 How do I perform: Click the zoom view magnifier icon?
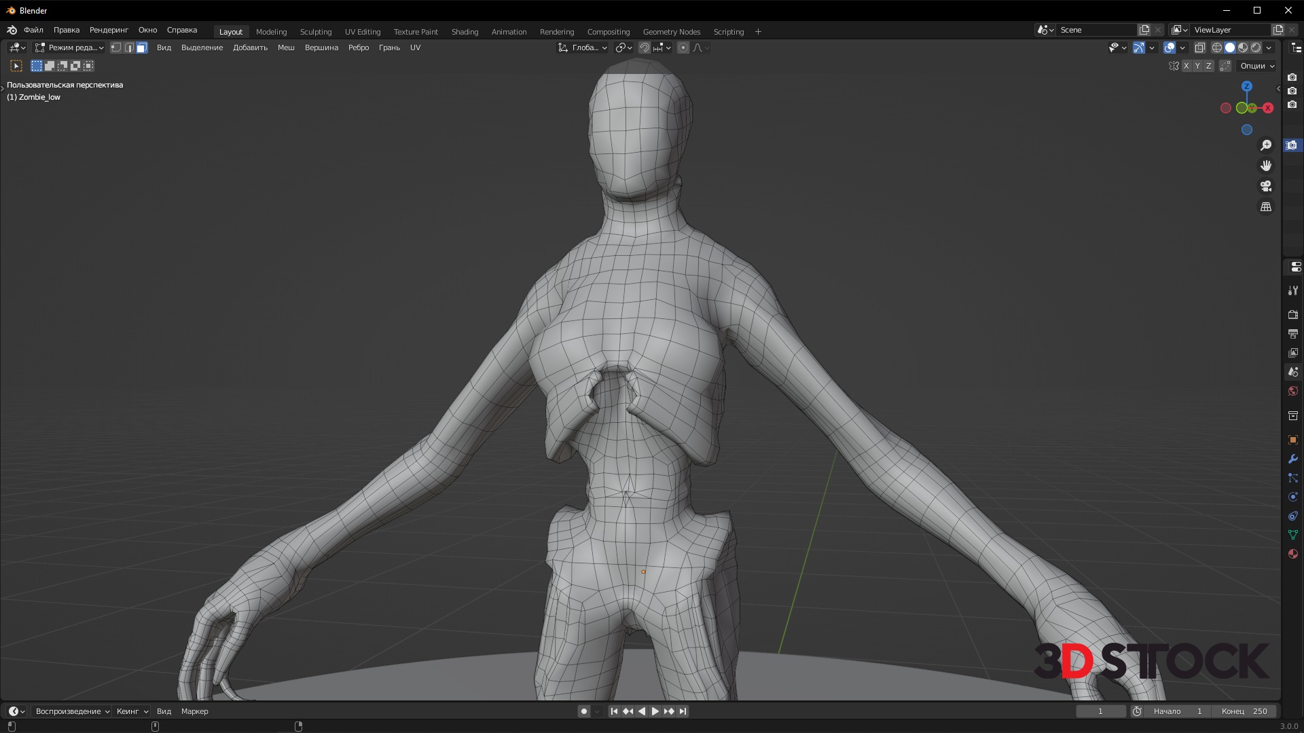coord(1266,145)
